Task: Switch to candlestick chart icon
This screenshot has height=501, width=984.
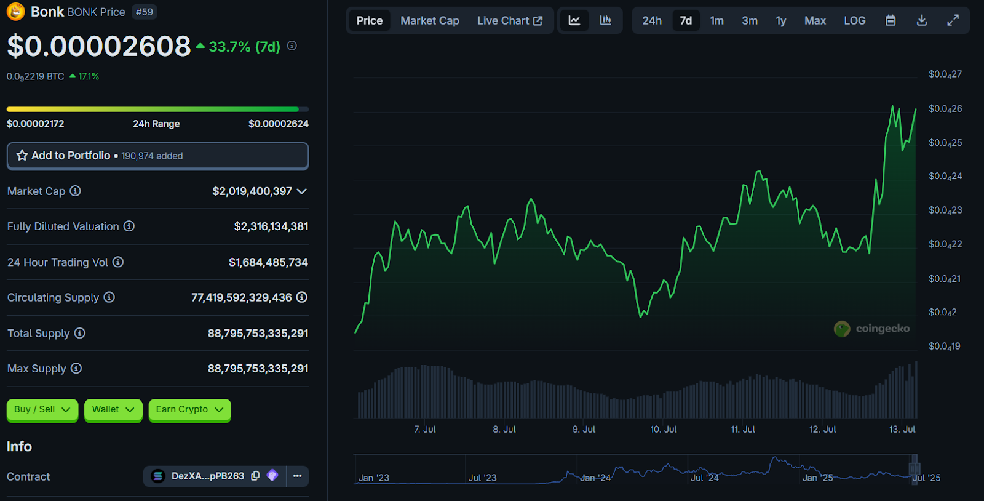Action: click(606, 20)
